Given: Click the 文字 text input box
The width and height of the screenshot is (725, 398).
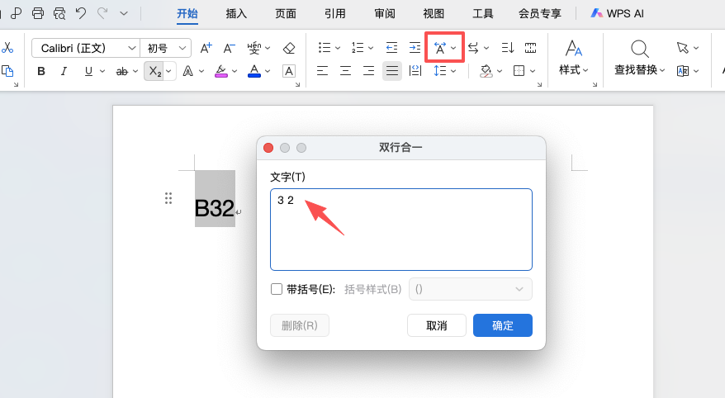Looking at the screenshot, I should (400, 230).
